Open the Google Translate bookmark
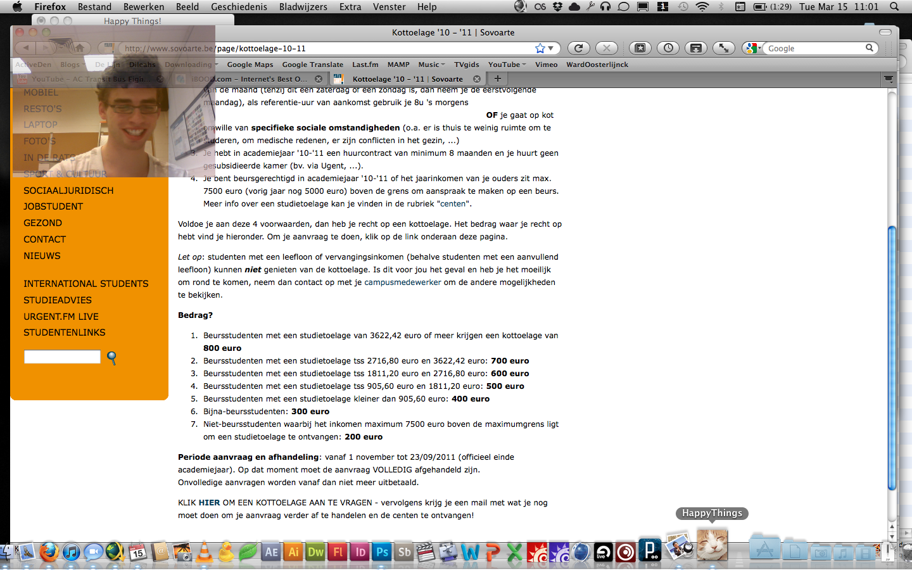 tap(313, 65)
